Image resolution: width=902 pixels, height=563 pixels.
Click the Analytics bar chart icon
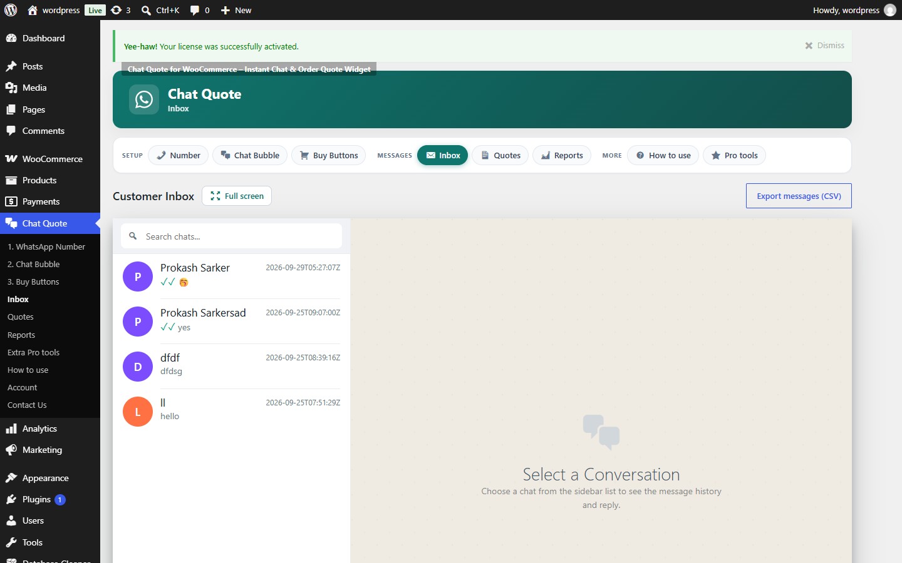[x=11, y=429]
